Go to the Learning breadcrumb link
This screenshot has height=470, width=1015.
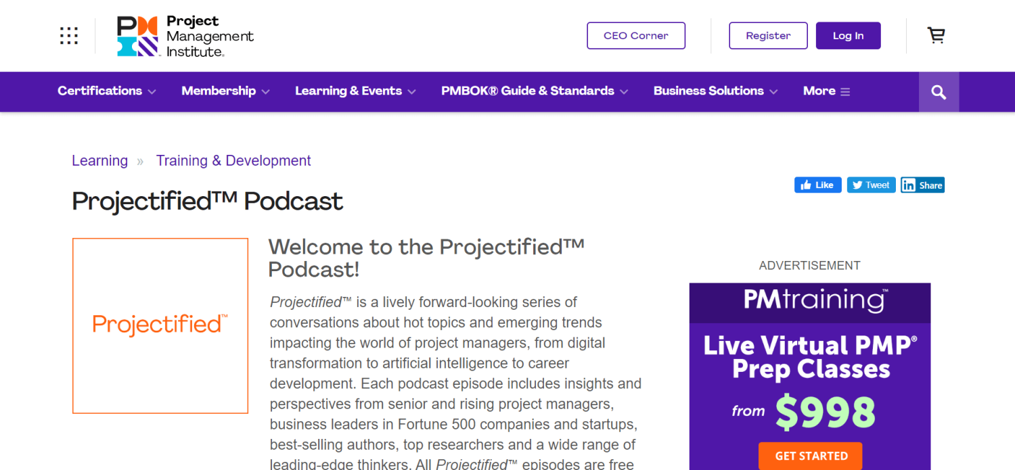[x=99, y=161]
